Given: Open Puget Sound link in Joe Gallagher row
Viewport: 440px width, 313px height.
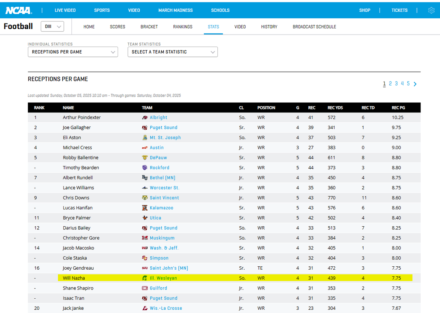Looking at the screenshot, I should tap(164, 127).
